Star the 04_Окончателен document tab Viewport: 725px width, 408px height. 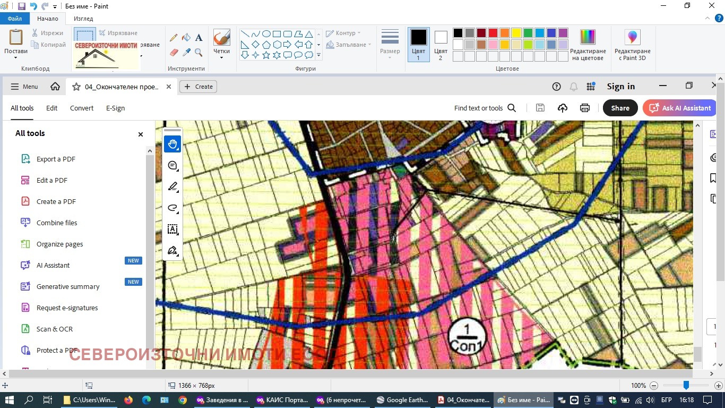tap(76, 87)
